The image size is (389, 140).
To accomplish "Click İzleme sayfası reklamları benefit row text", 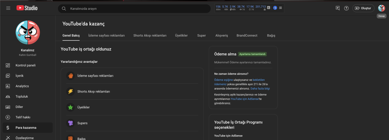I will [x=95, y=76].
